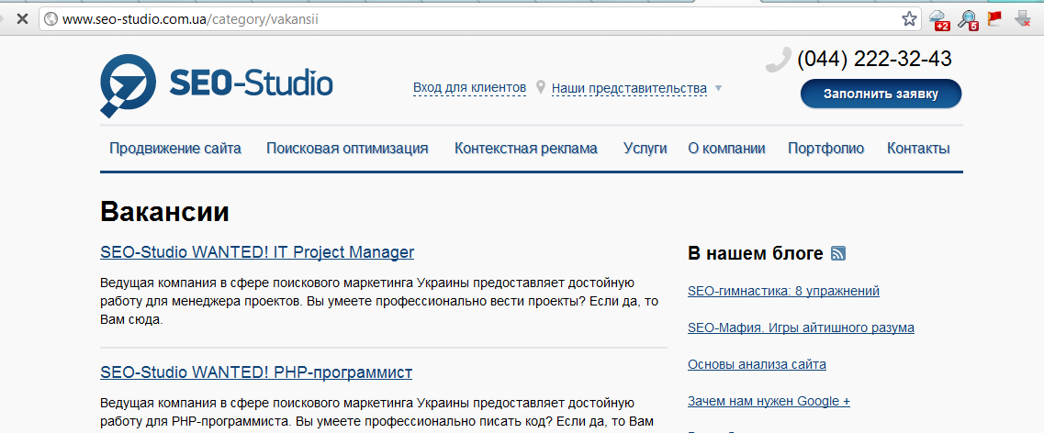Image resolution: width=1044 pixels, height=433 pixels.
Task: Stop loading the page with X button
Action: (x=21, y=18)
